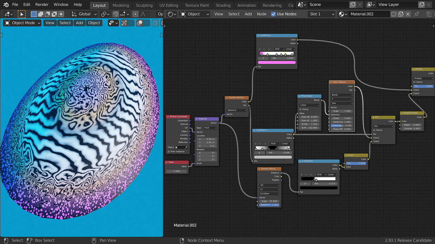The width and height of the screenshot is (435, 244).
Task: Click the pink color swatch in top ColorRamp
Action: (277, 63)
